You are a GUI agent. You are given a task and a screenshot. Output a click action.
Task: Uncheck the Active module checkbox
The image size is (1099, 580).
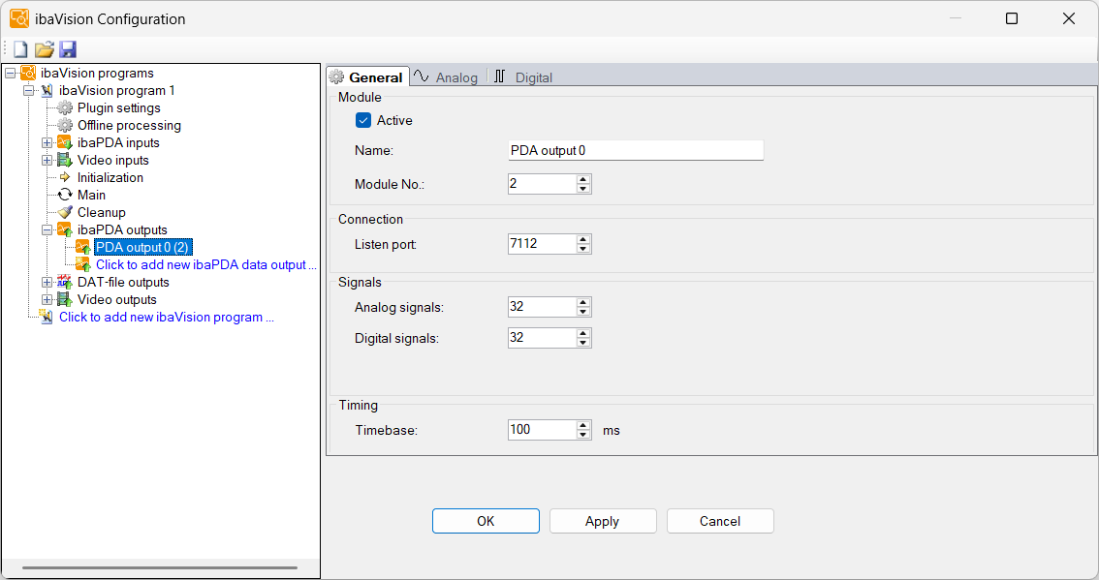pyautogui.click(x=363, y=120)
